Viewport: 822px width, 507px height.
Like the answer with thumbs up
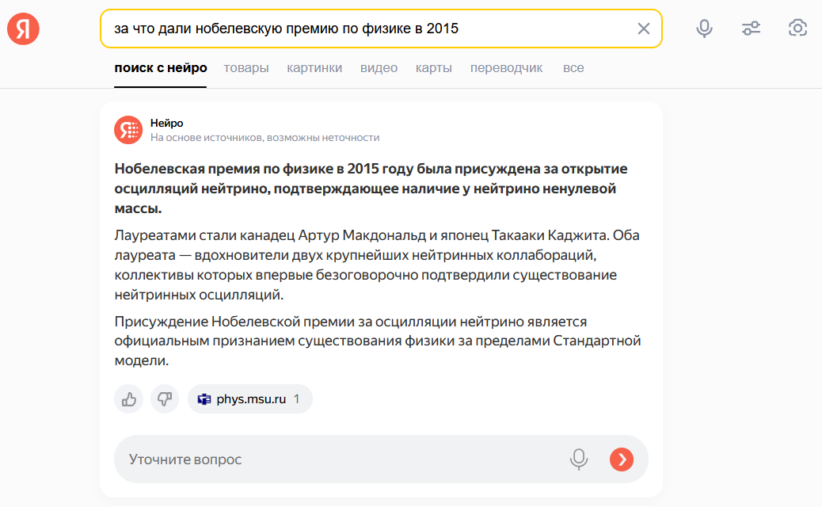tap(128, 399)
